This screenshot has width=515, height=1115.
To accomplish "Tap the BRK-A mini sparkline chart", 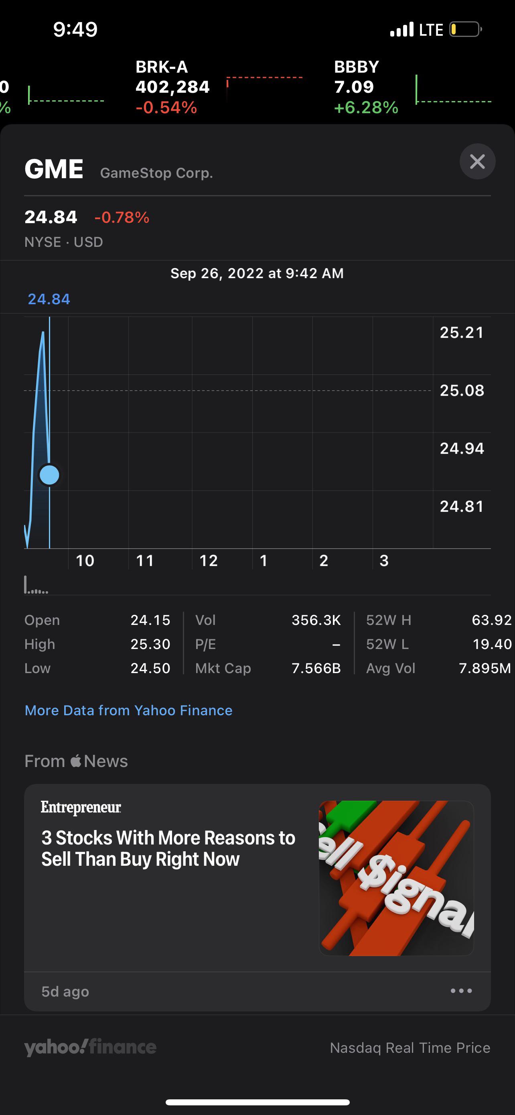I will [265, 90].
